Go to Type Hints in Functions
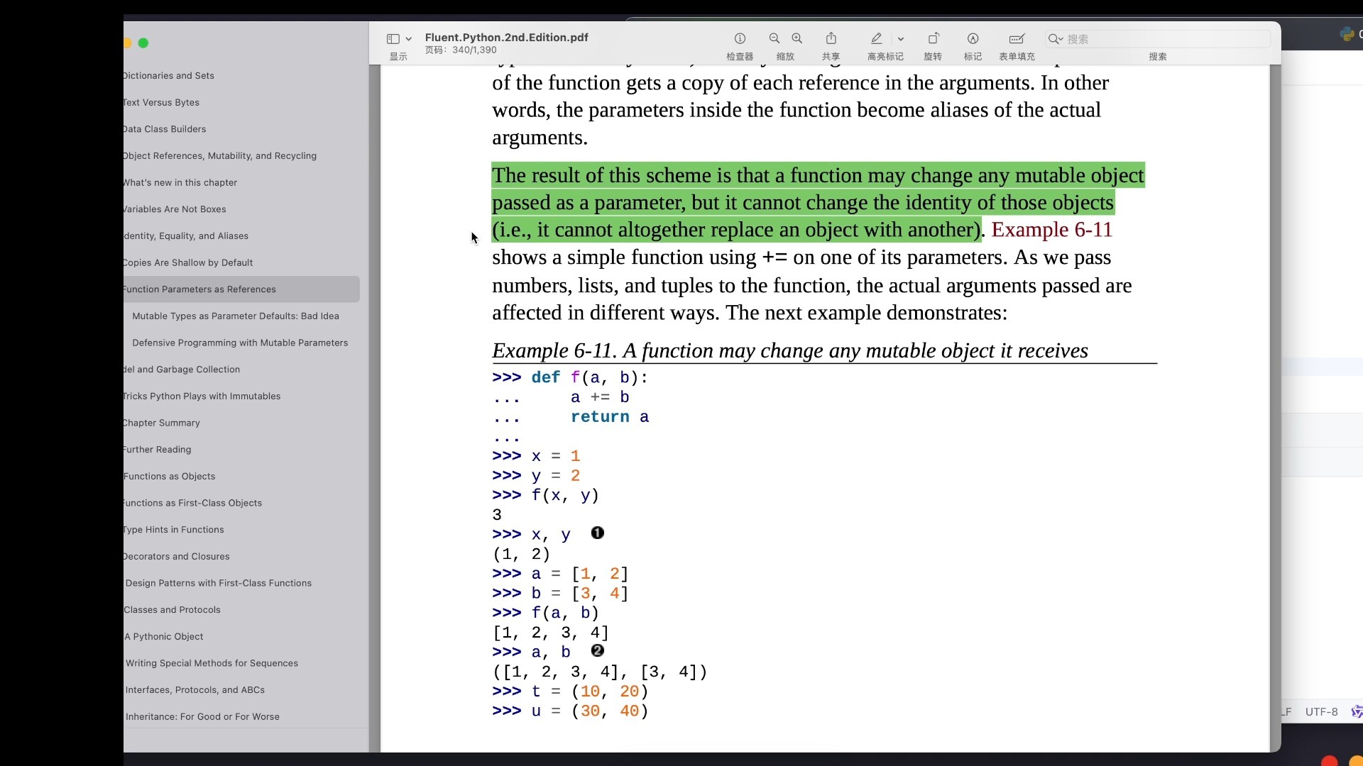 tap(174, 530)
